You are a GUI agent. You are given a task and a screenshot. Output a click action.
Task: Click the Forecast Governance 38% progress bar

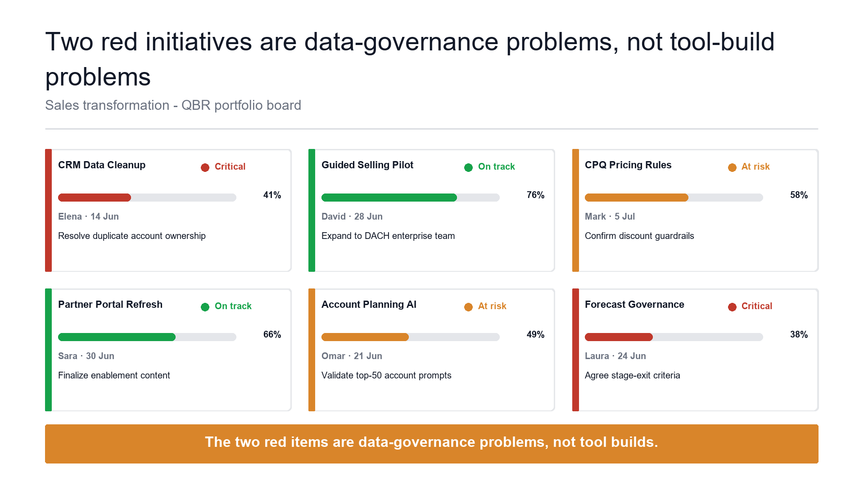pyautogui.click(x=674, y=337)
